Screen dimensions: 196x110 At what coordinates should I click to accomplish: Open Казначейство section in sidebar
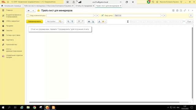click(12, 45)
